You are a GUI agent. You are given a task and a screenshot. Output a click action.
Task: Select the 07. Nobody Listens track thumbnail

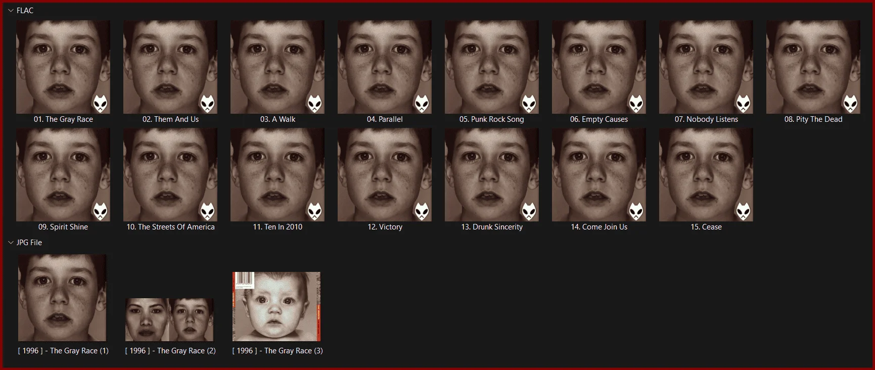click(706, 67)
